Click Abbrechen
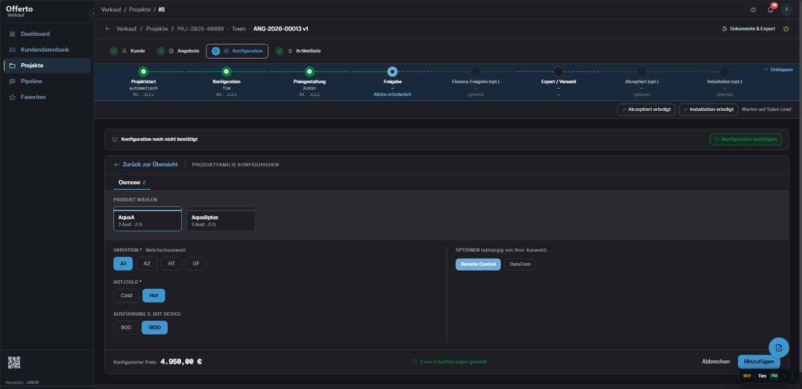802x389 pixels. [716, 361]
